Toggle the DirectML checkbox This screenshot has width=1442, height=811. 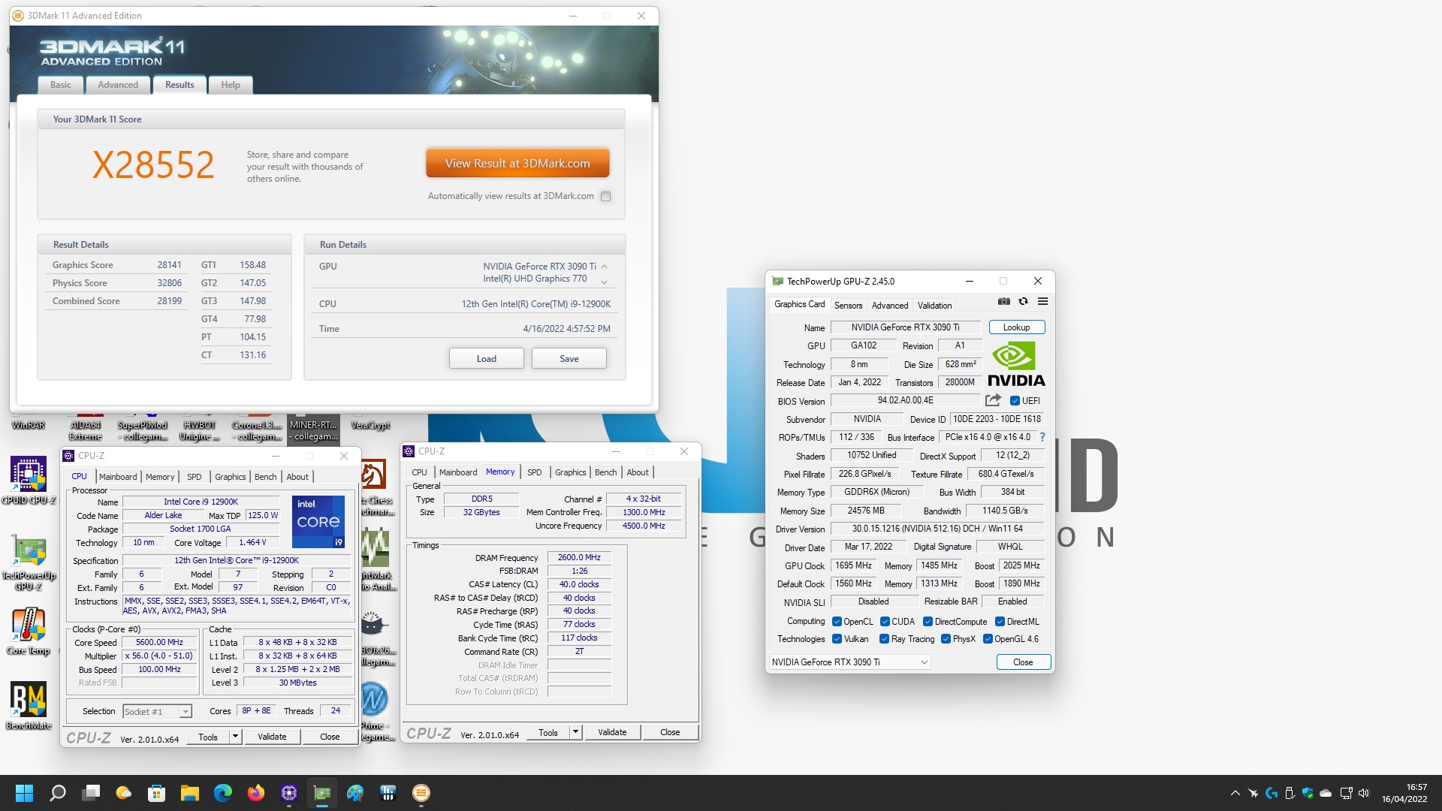click(1000, 622)
